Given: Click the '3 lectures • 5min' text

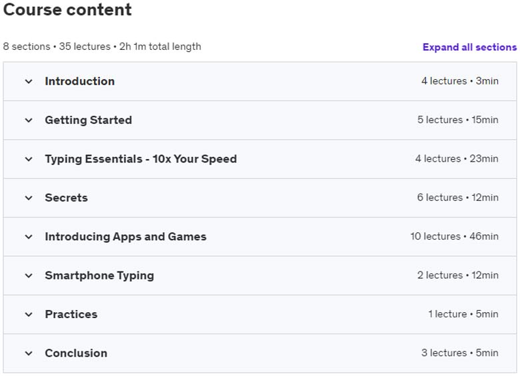Looking at the screenshot, I should 460,353.
